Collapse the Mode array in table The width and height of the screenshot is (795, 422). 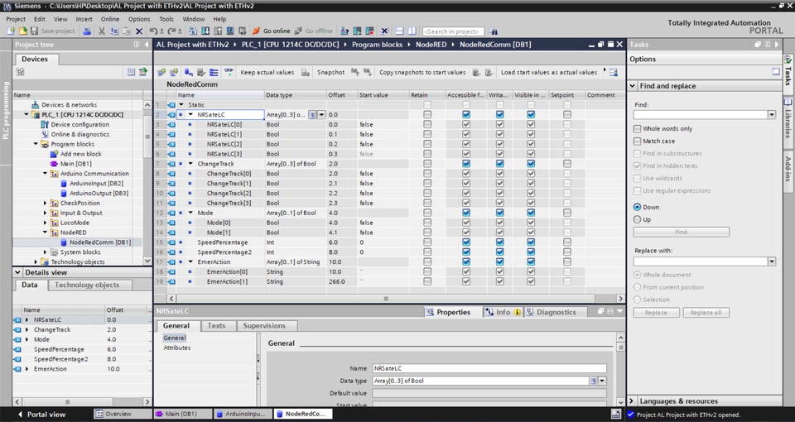tap(190, 213)
